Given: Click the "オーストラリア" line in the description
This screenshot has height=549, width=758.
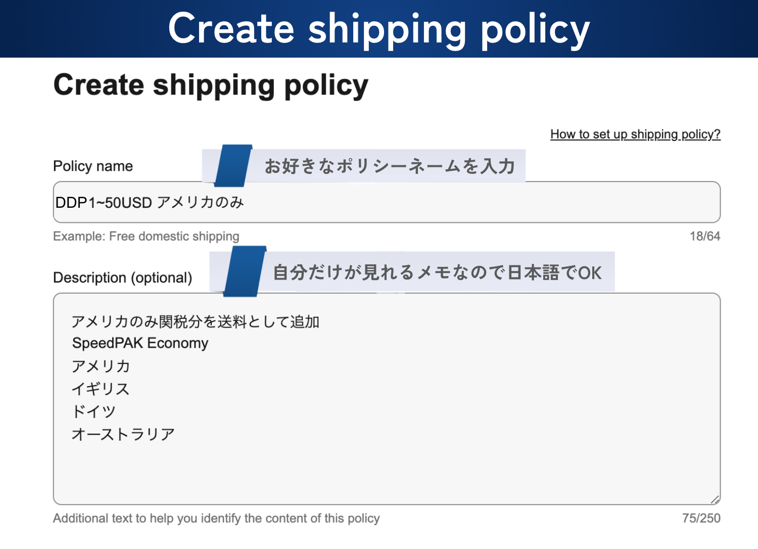Looking at the screenshot, I should point(123,434).
